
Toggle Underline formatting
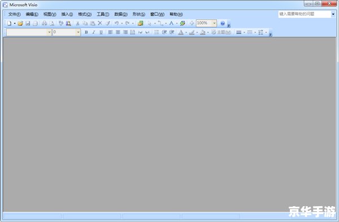click(x=101, y=32)
